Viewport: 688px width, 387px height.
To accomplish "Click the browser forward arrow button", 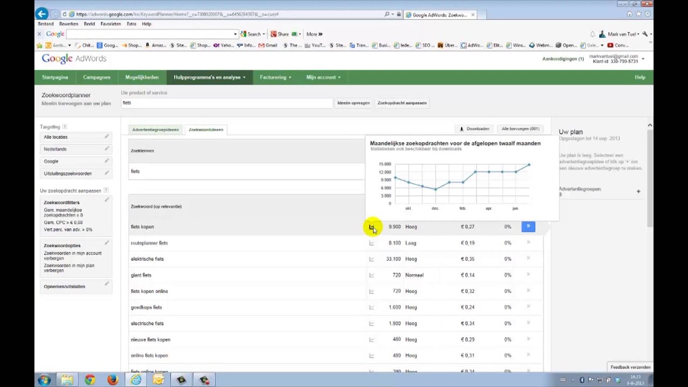I will (x=55, y=14).
